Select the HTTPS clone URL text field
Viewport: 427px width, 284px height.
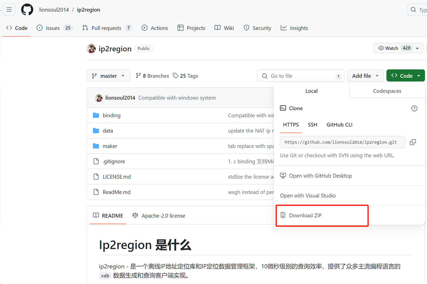click(343, 142)
